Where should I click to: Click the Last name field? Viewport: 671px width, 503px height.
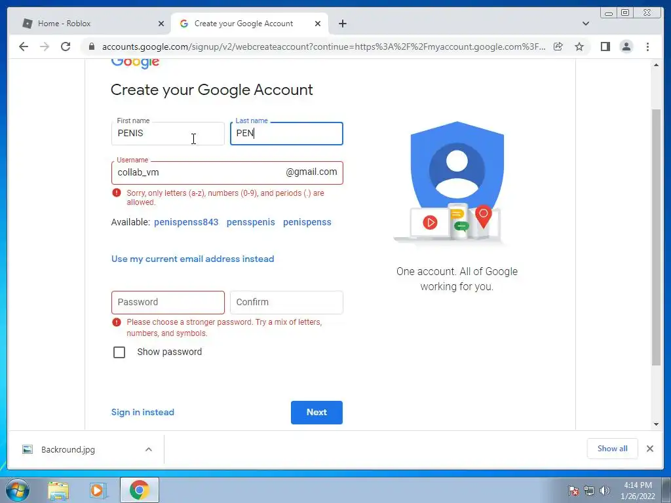286,134
